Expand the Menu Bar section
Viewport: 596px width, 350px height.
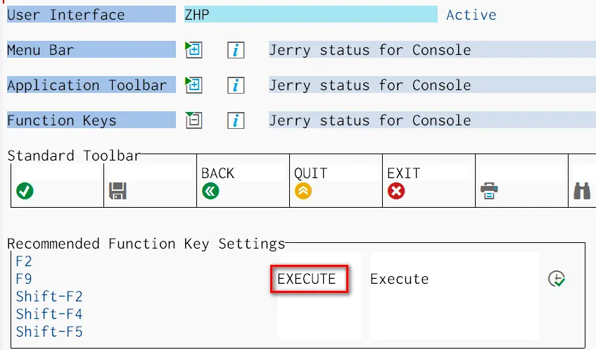click(x=193, y=49)
